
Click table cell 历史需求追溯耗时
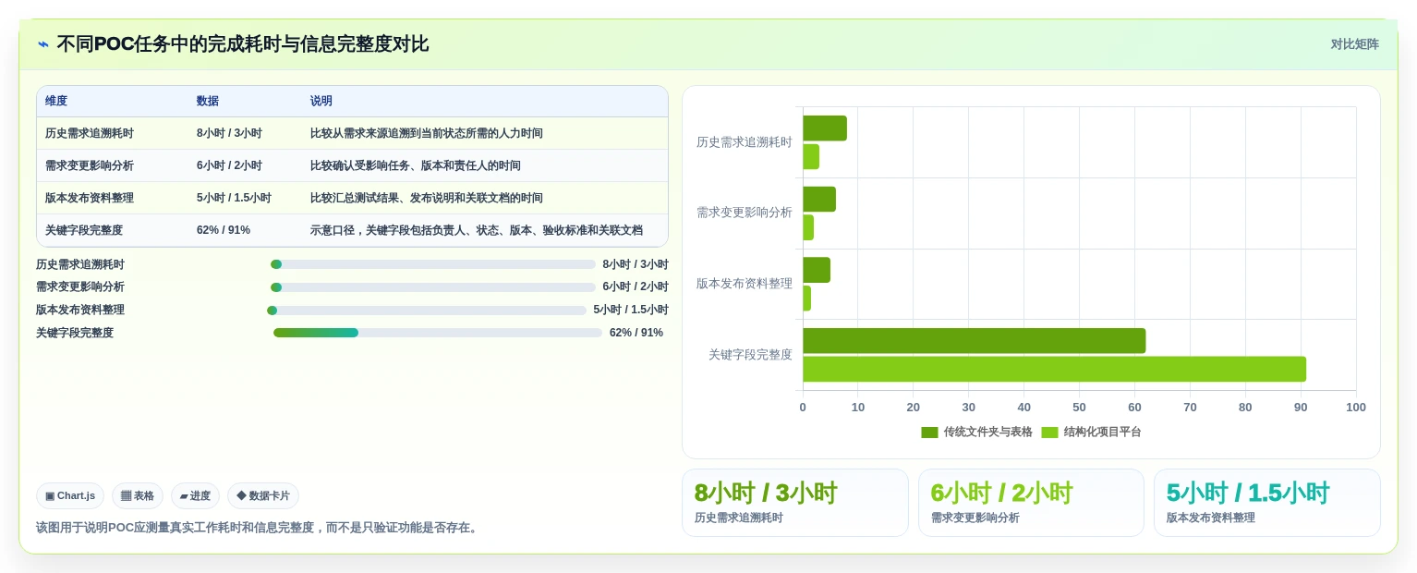coord(90,134)
